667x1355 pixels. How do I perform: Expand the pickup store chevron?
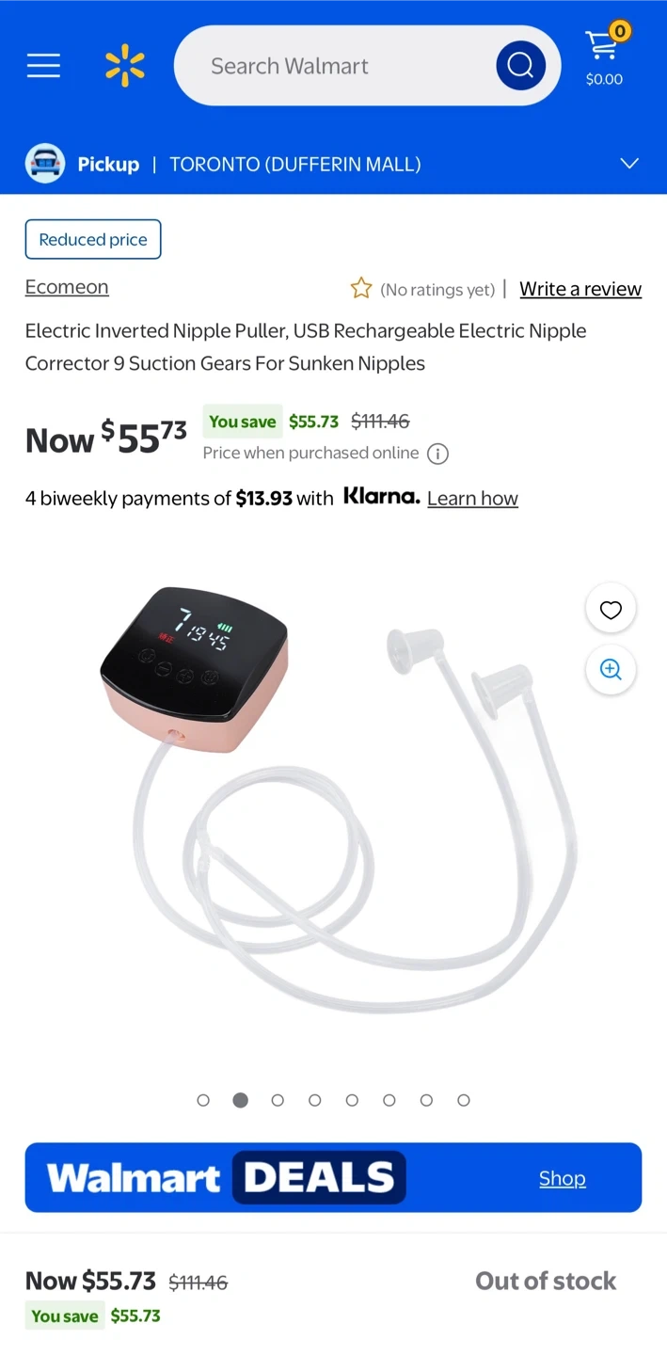click(629, 164)
